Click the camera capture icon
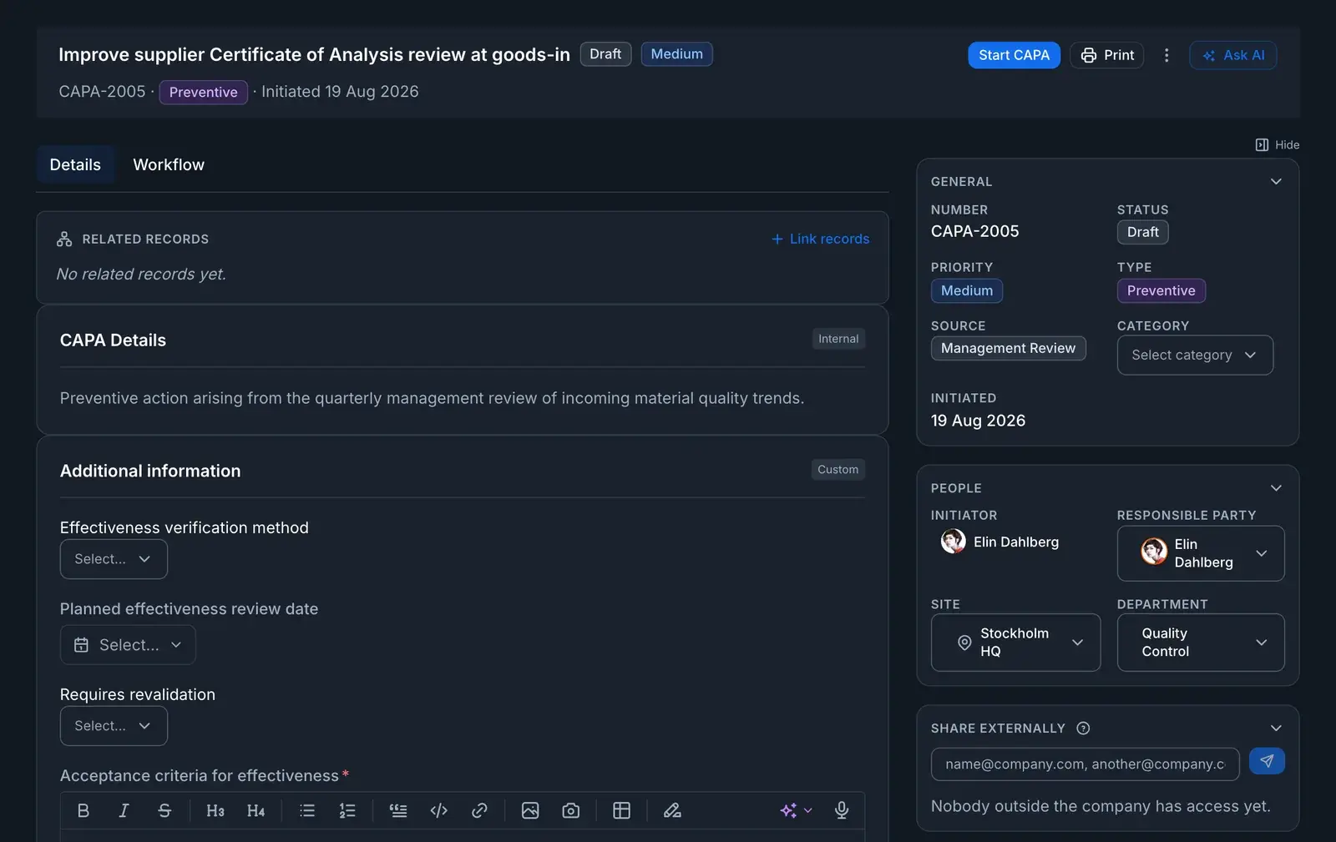Image resolution: width=1336 pixels, height=842 pixels. click(571, 810)
